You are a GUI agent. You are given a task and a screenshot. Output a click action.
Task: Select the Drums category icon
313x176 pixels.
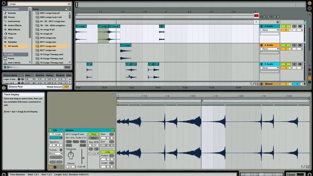[x=5, y=17]
